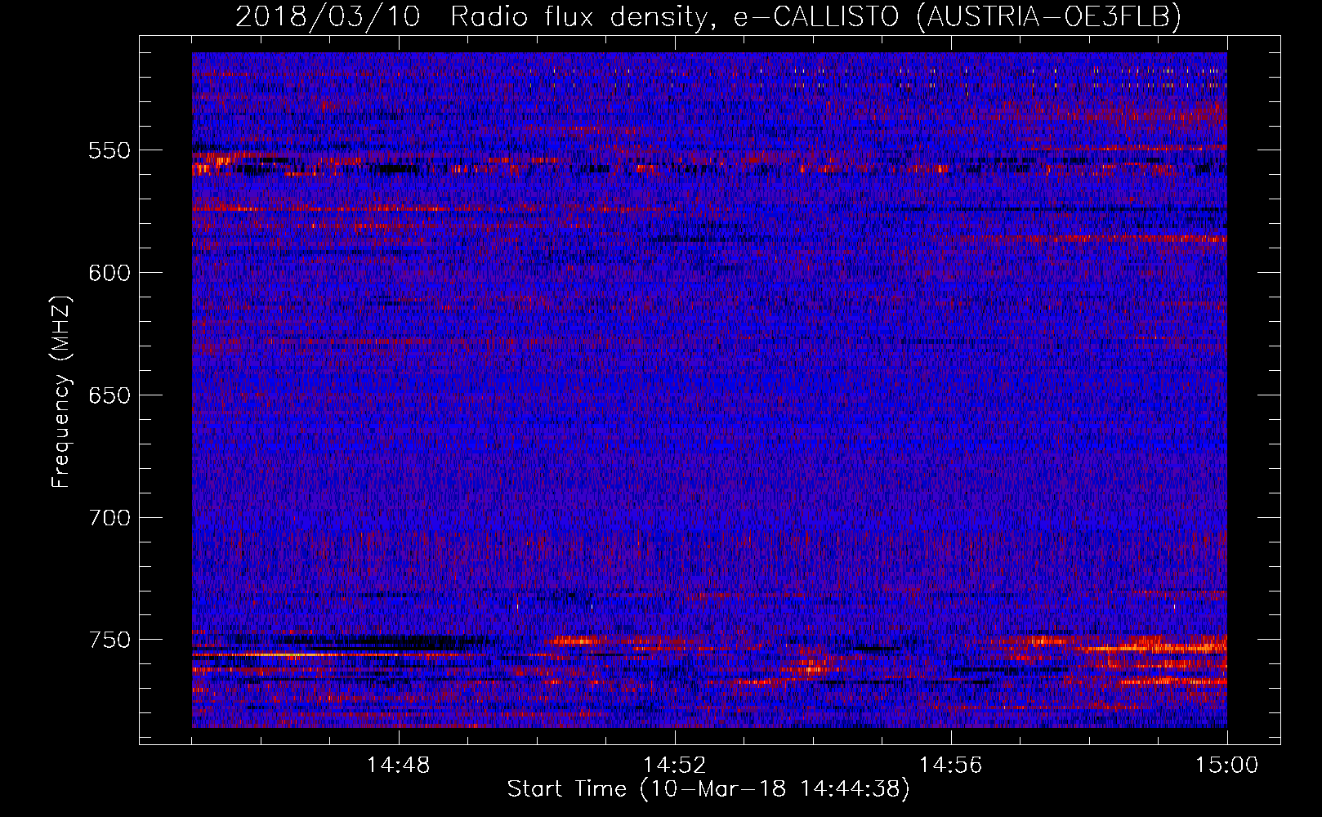
Task: Click the Start Time (10-Mar-18 14:44:38) label
Action: 708,789
